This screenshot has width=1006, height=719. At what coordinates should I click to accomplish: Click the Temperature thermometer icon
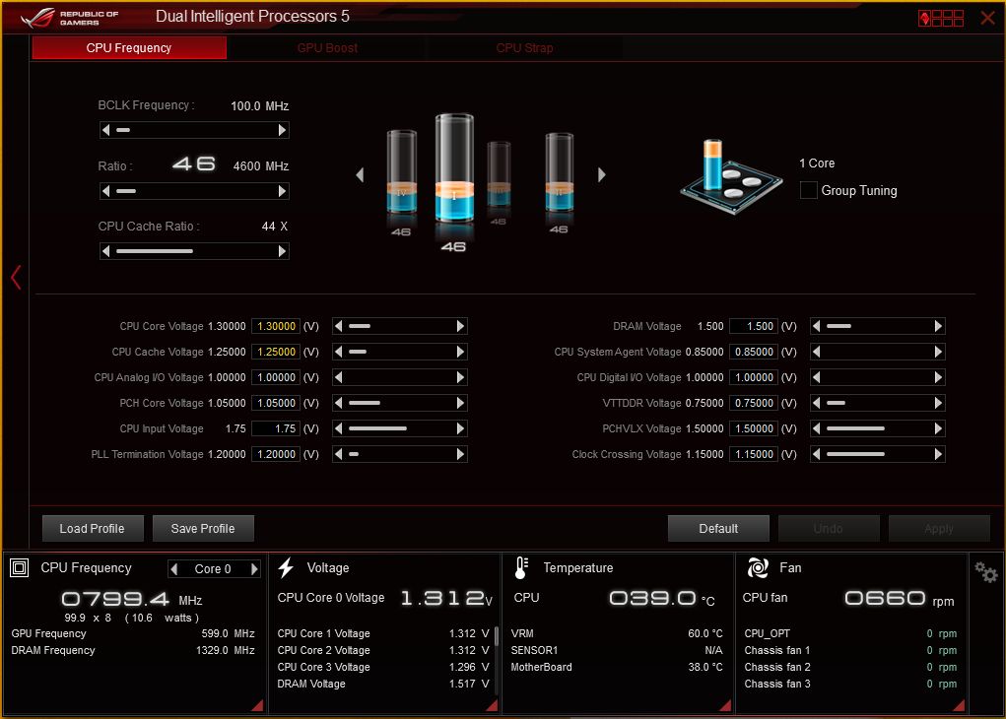pyautogui.click(x=521, y=567)
